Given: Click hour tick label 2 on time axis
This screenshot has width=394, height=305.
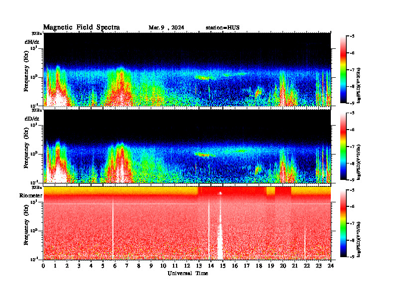Looking at the screenshot, I should point(67,266).
